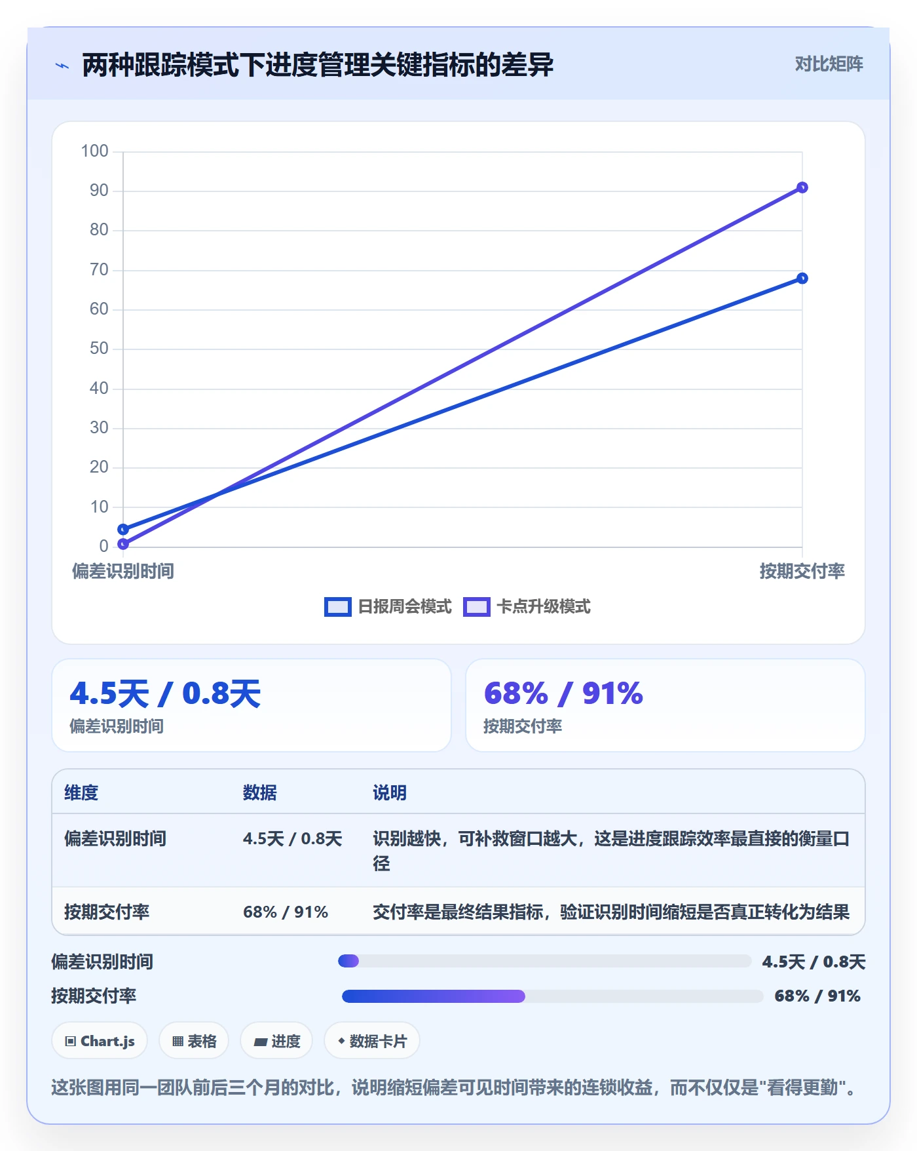Viewport: 917px width, 1151px height.
Task: Click the 维度 column header
Action: pyautogui.click(x=81, y=792)
